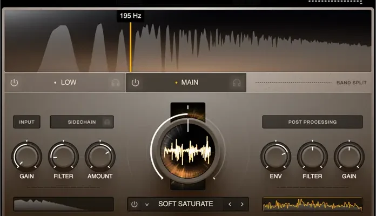Solo MAIN band with headphones icon
Screen dimensions: 376x216
click(236, 83)
